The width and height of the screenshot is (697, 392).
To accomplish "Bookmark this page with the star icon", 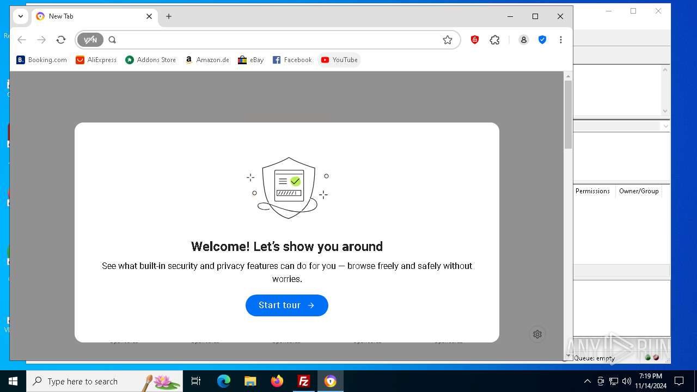I will (448, 40).
